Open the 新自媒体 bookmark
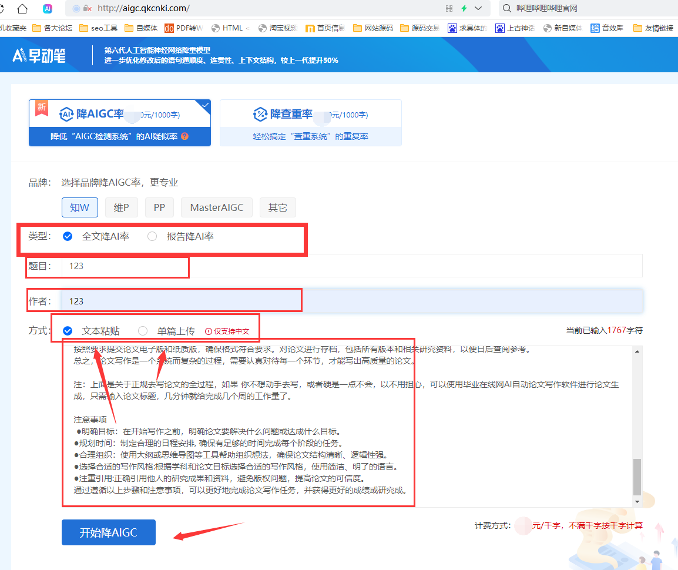Viewport: 678px width, 570px height. (563, 28)
